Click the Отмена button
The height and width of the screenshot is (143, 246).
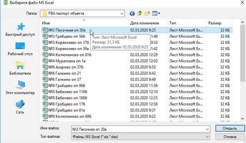coord(230,137)
